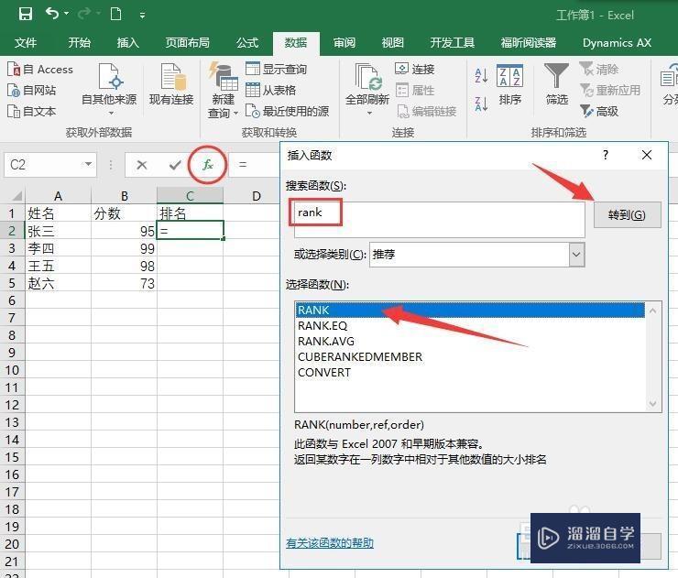Click the Save icon in quick access toolbar
The height and width of the screenshot is (578, 678).
pyautogui.click(x=26, y=14)
